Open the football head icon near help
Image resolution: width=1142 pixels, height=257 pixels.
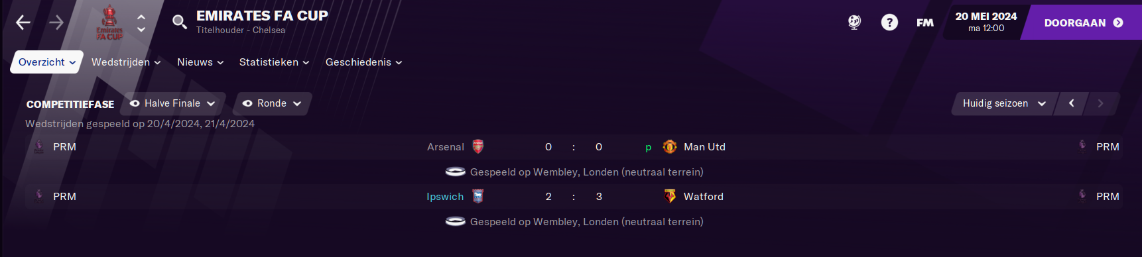point(854,23)
